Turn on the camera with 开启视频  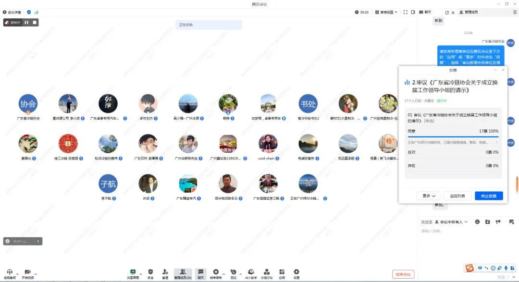click(x=28, y=274)
